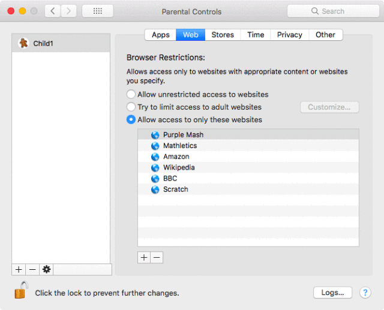Click the globe icon next to BBC
The image size is (384, 310).
(x=155, y=179)
